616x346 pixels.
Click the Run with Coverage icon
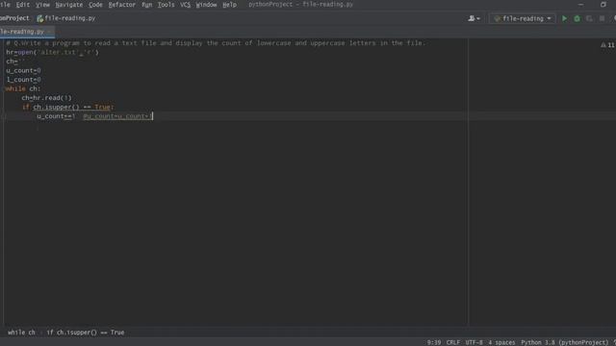(x=589, y=18)
